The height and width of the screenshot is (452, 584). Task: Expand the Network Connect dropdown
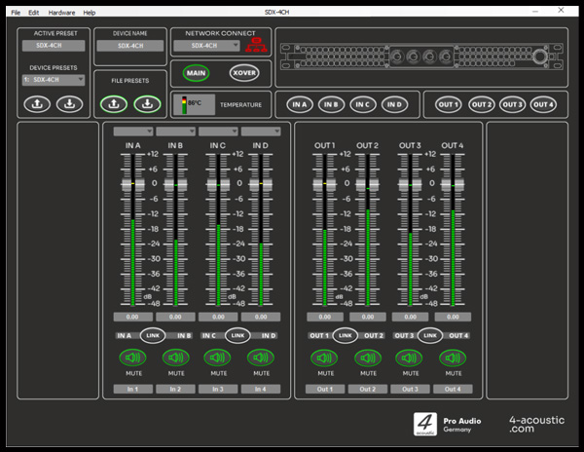pos(214,46)
